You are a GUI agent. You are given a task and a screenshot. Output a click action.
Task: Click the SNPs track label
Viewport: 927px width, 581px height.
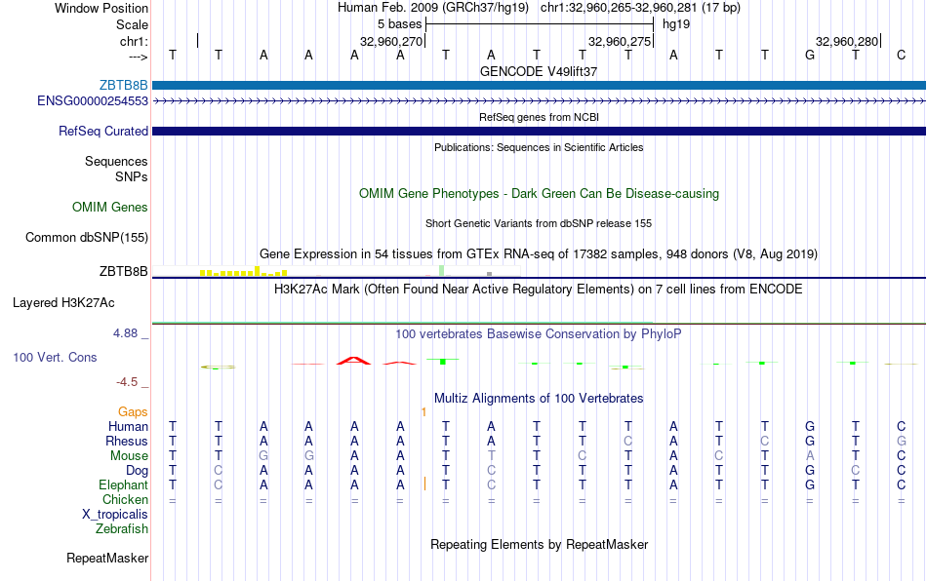132,176
